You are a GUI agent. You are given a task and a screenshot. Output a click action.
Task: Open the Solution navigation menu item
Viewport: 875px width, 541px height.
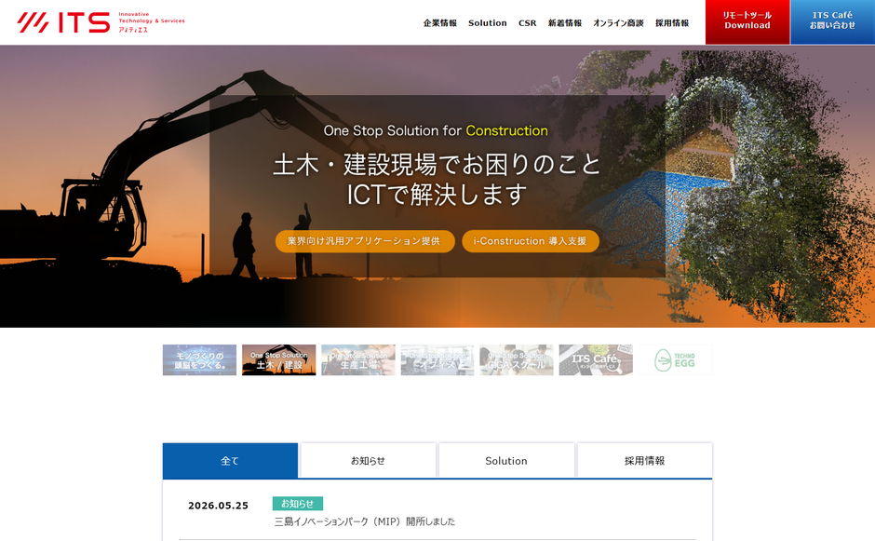(487, 23)
